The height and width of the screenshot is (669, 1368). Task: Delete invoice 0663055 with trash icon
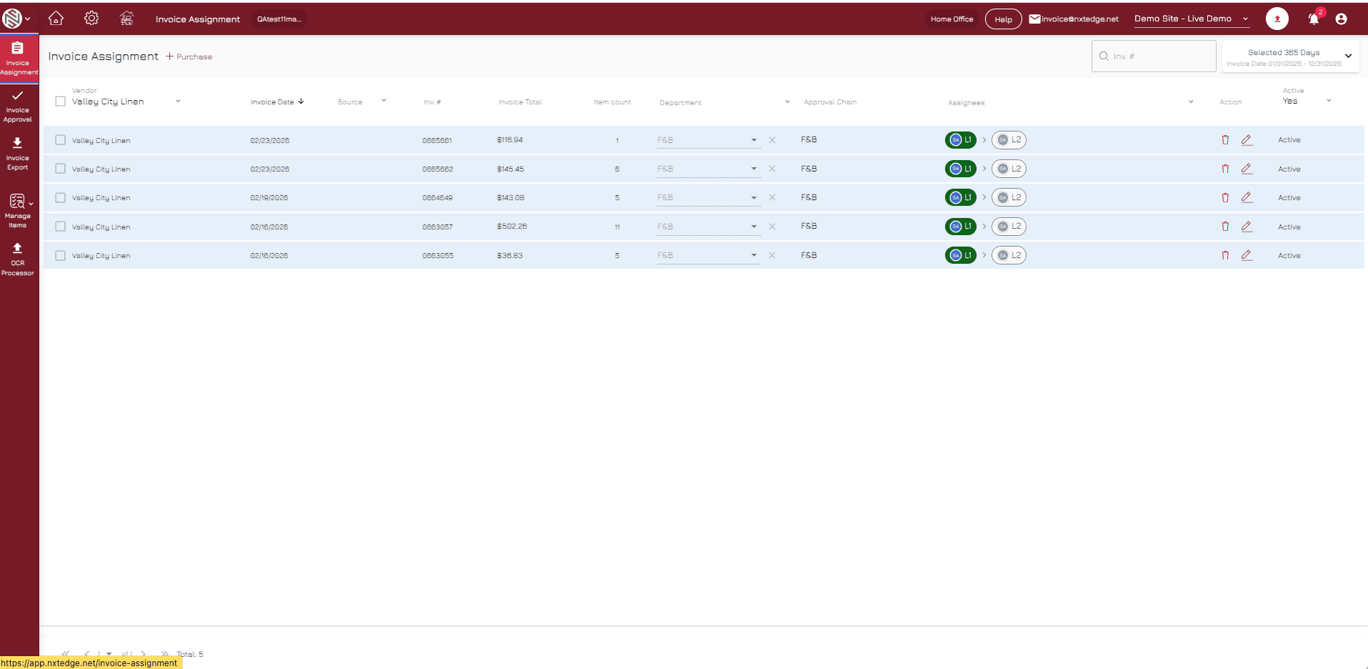(1225, 255)
